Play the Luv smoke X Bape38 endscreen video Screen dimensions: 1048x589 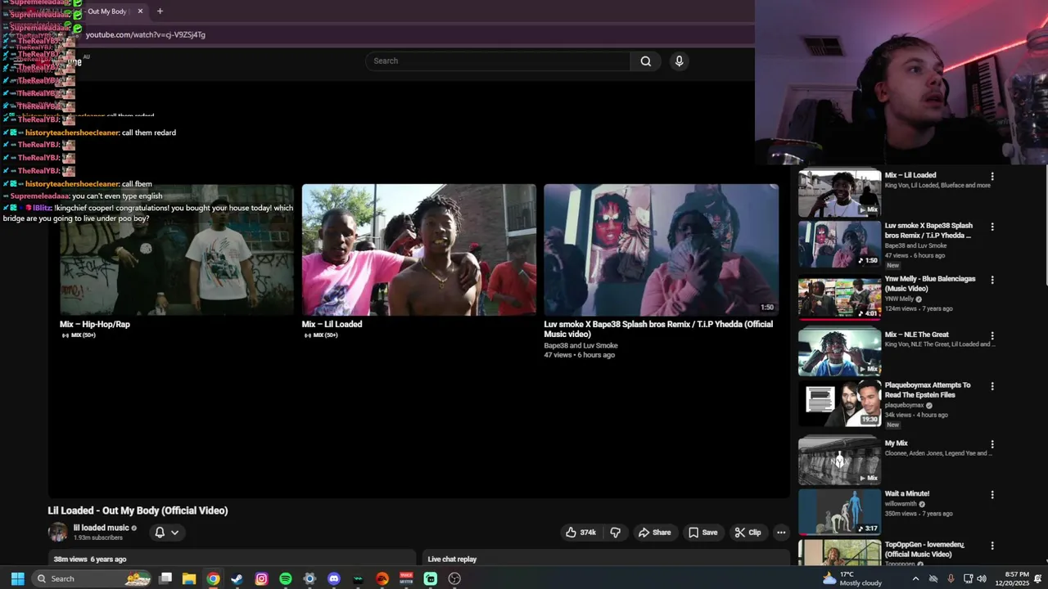point(662,250)
